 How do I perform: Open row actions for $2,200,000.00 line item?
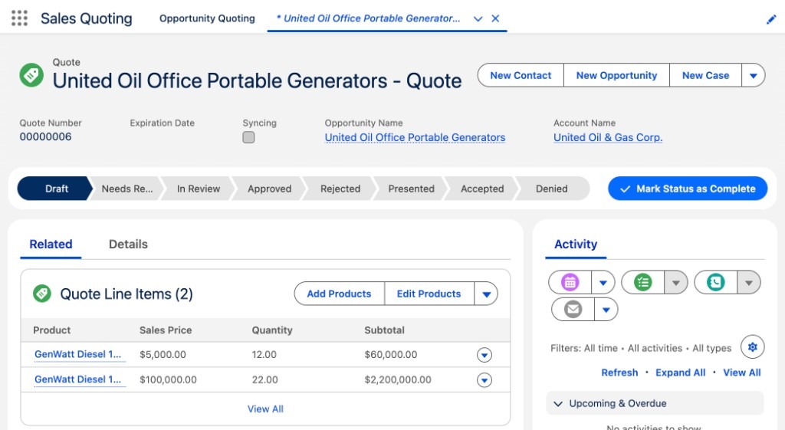tap(484, 380)
